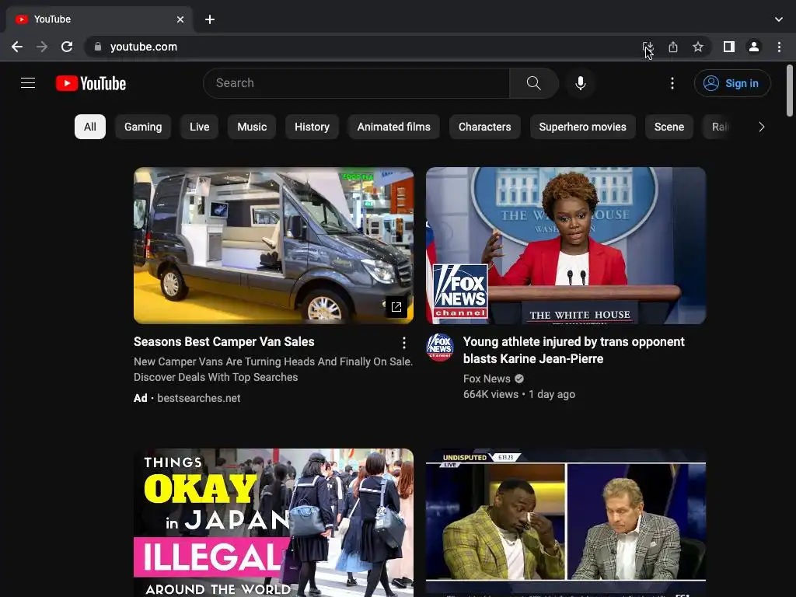Select the Superhero movies chip
This screenshot has height=597, width=796.
click(583, 127)
